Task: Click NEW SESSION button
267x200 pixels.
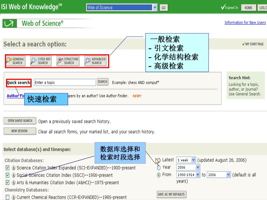Action: [x=20, y=131]
